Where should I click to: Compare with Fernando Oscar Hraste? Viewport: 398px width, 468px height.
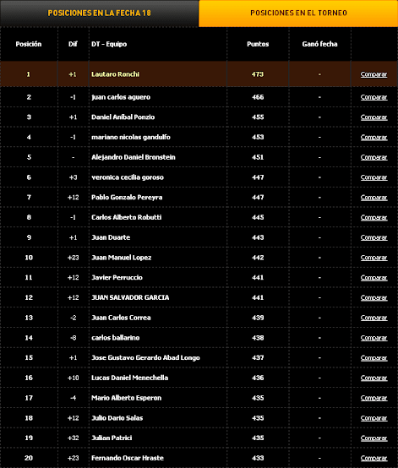(373, 458)
